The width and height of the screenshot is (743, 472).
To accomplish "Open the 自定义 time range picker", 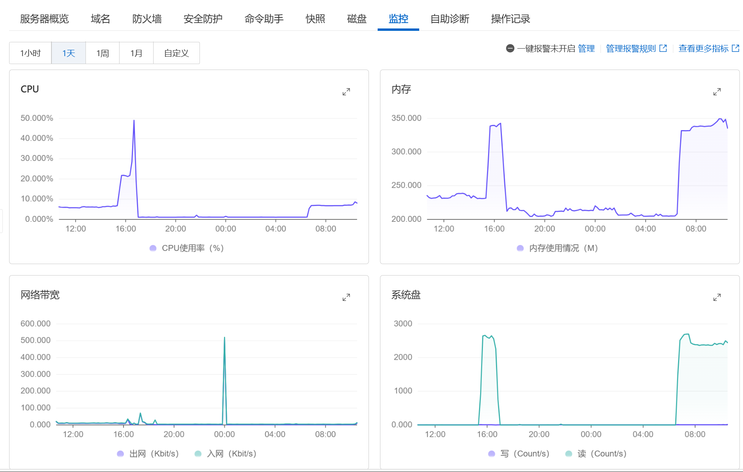I will pos(177,53).
